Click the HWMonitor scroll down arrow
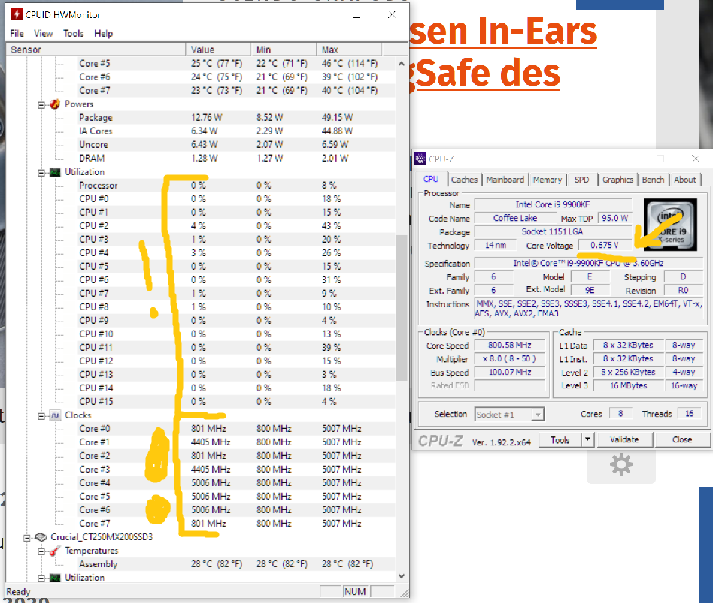This screenshot has width=713, height=610. coord(401,576)
